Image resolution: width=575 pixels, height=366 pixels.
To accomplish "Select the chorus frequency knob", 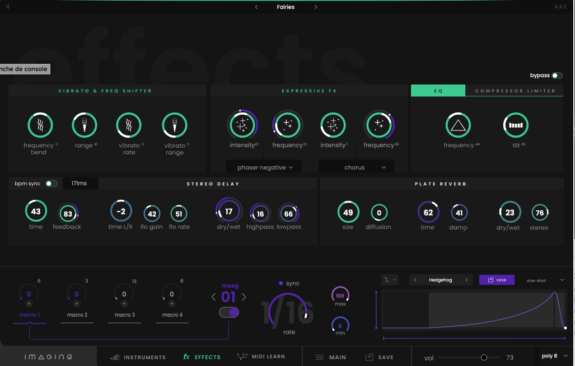I will point(380,125).
